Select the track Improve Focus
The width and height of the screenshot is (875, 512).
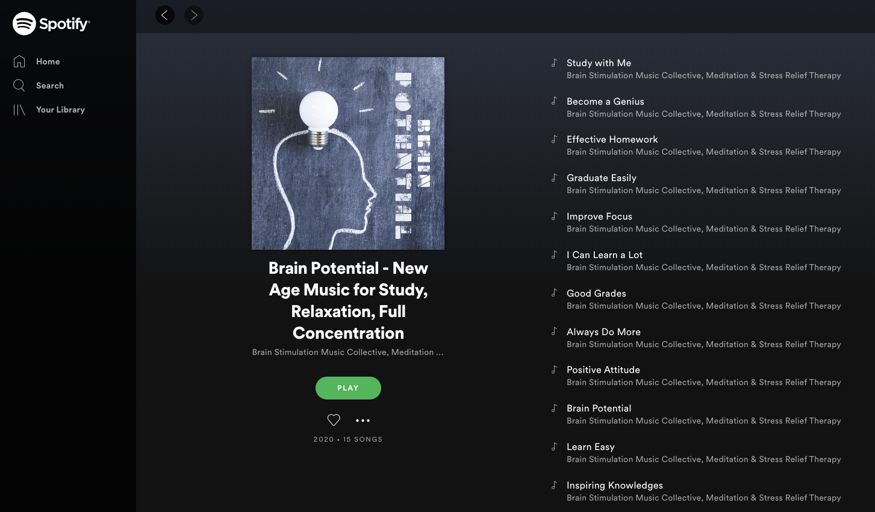pyautogui.click(x=599, y=216)
